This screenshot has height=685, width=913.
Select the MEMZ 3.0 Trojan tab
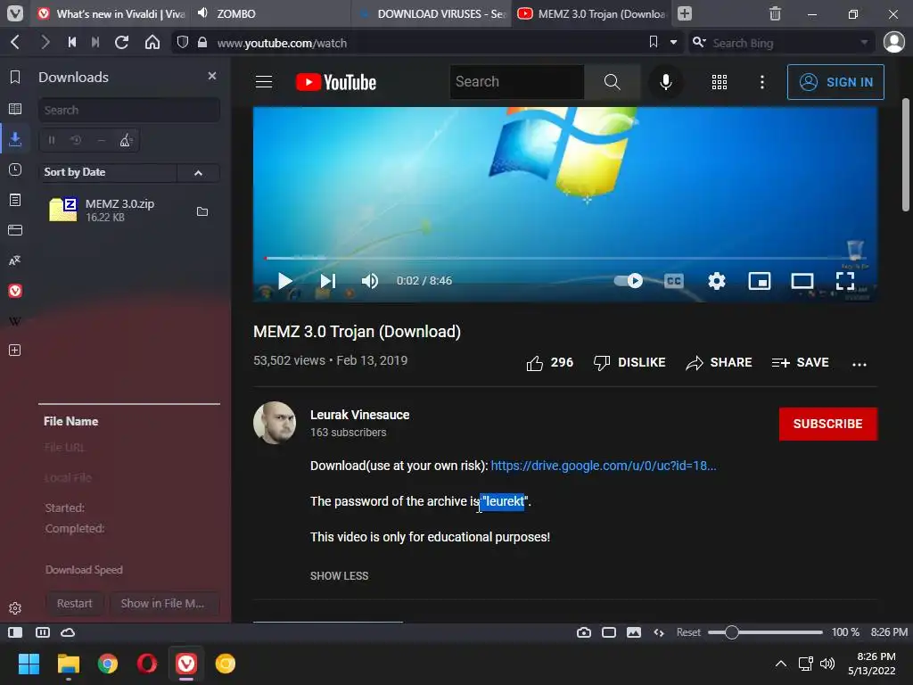pyautogui.click(x=591, y=13)
